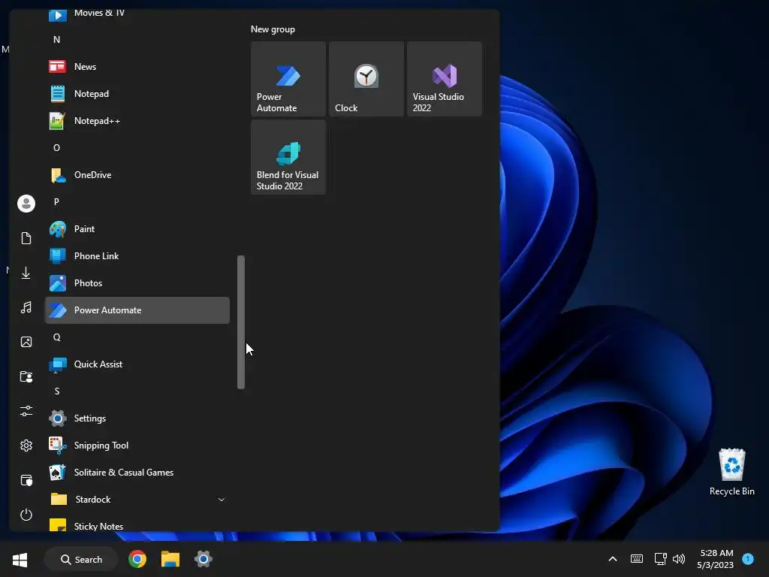
Task: Launch Quick Assist
Action: coord(137,364)
